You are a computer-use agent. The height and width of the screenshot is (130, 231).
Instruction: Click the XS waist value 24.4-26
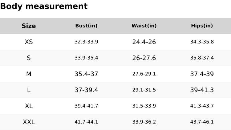(144, 42)
